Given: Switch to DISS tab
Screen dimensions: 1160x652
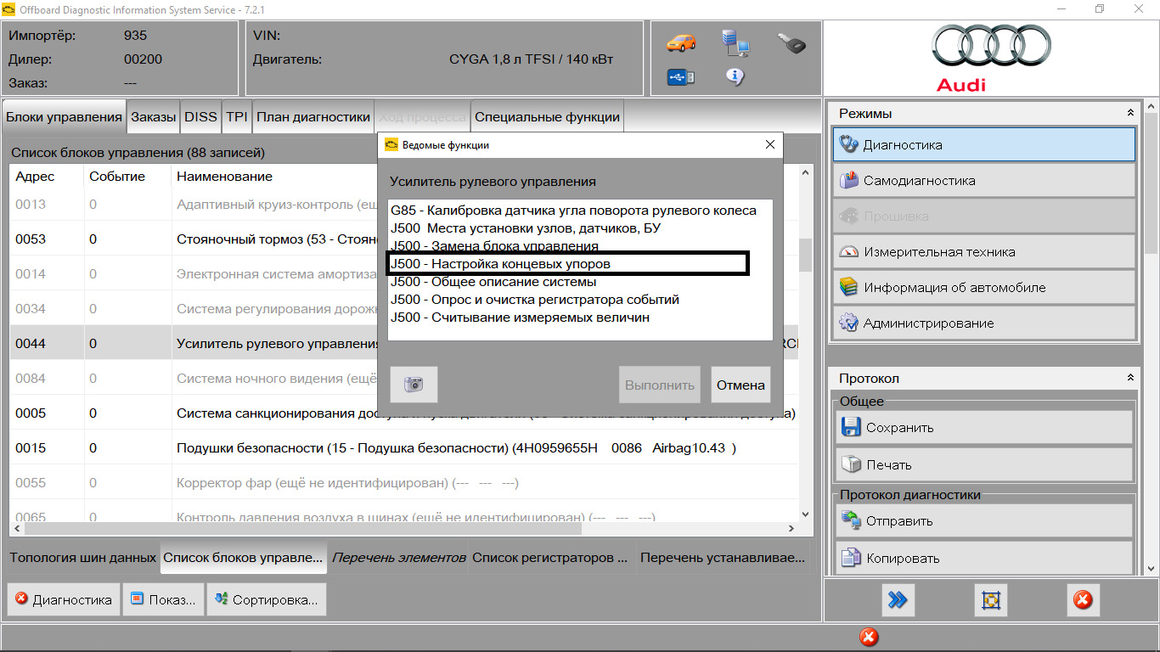Looking at the screenshot, I should [x=200, y=117].
